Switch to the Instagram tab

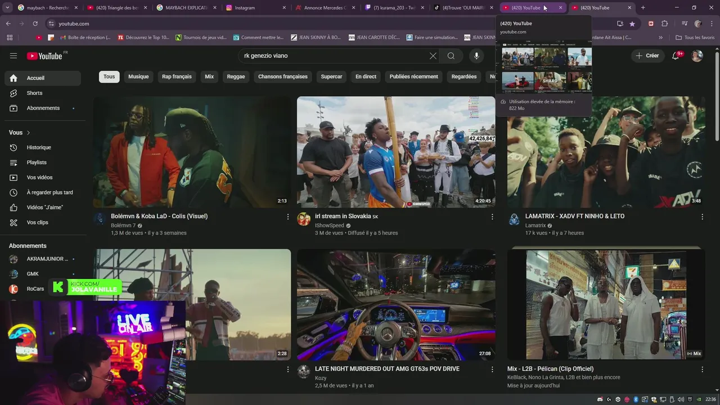[256, 8]
